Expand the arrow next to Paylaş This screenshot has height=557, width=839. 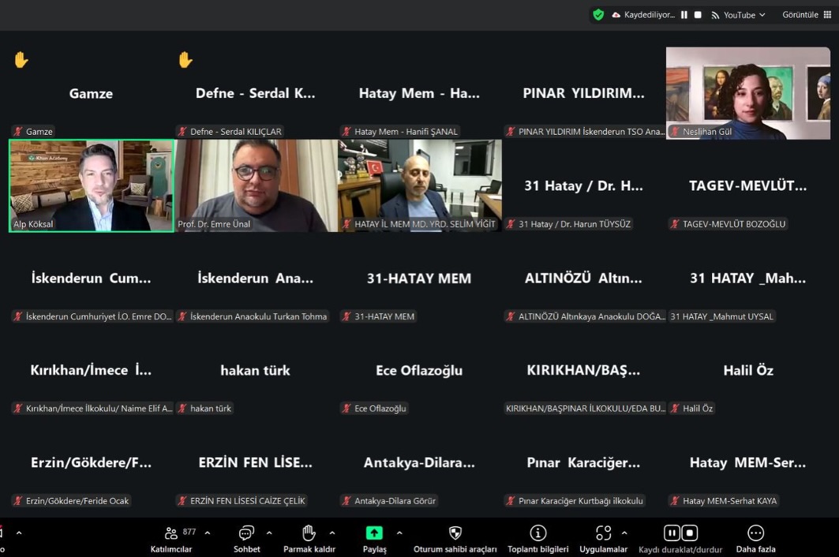(399, 533)
